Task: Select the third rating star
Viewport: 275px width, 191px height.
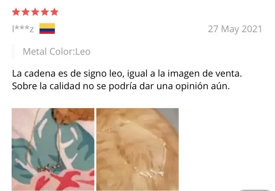Action: pos(35,12)
